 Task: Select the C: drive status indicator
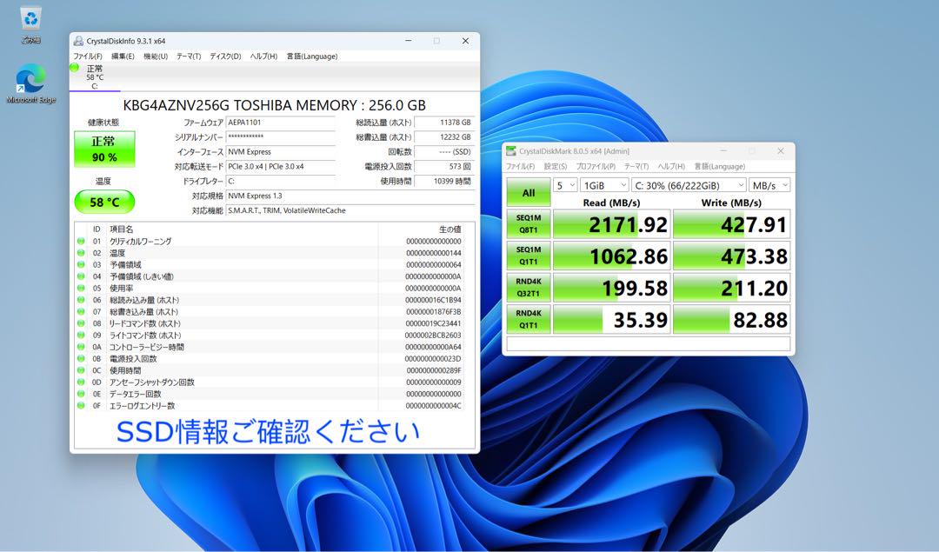coord(94,77)
